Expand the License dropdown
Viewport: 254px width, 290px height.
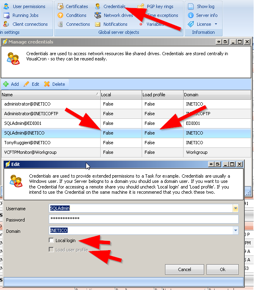tap(216, 24)
